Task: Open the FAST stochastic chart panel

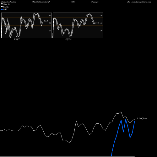Action: pos(26,25)
